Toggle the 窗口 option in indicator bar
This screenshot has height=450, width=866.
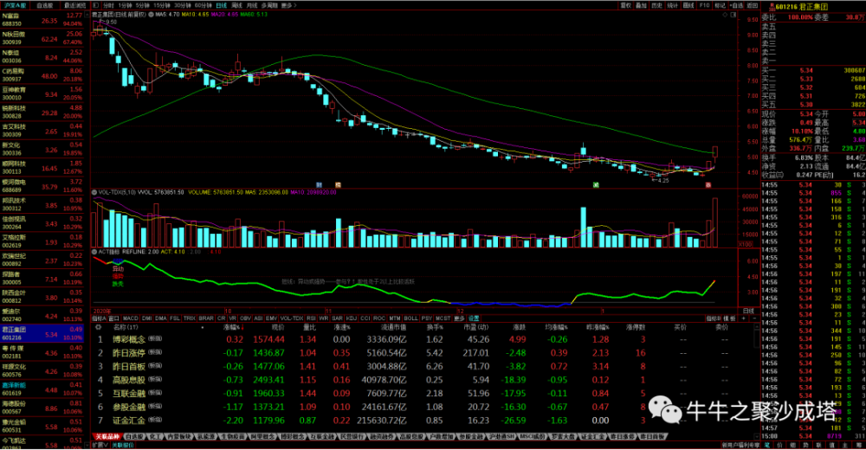[x=113, y=318]
